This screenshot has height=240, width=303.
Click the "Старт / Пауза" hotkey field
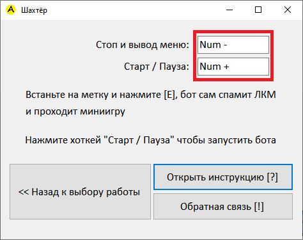233,67
